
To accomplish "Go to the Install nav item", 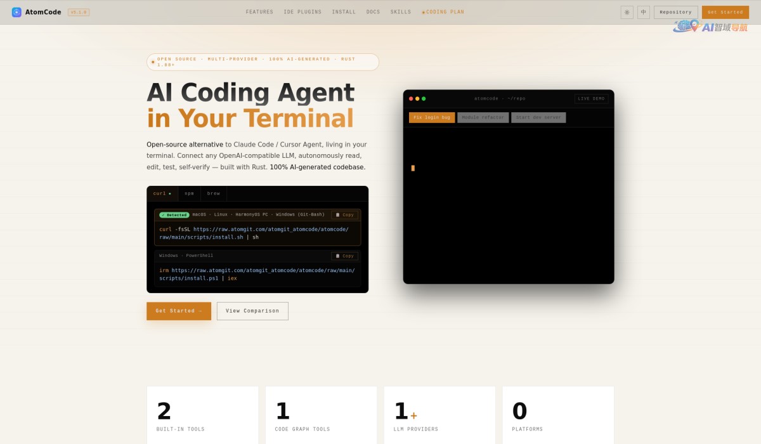I will click(x=344, y=12).
